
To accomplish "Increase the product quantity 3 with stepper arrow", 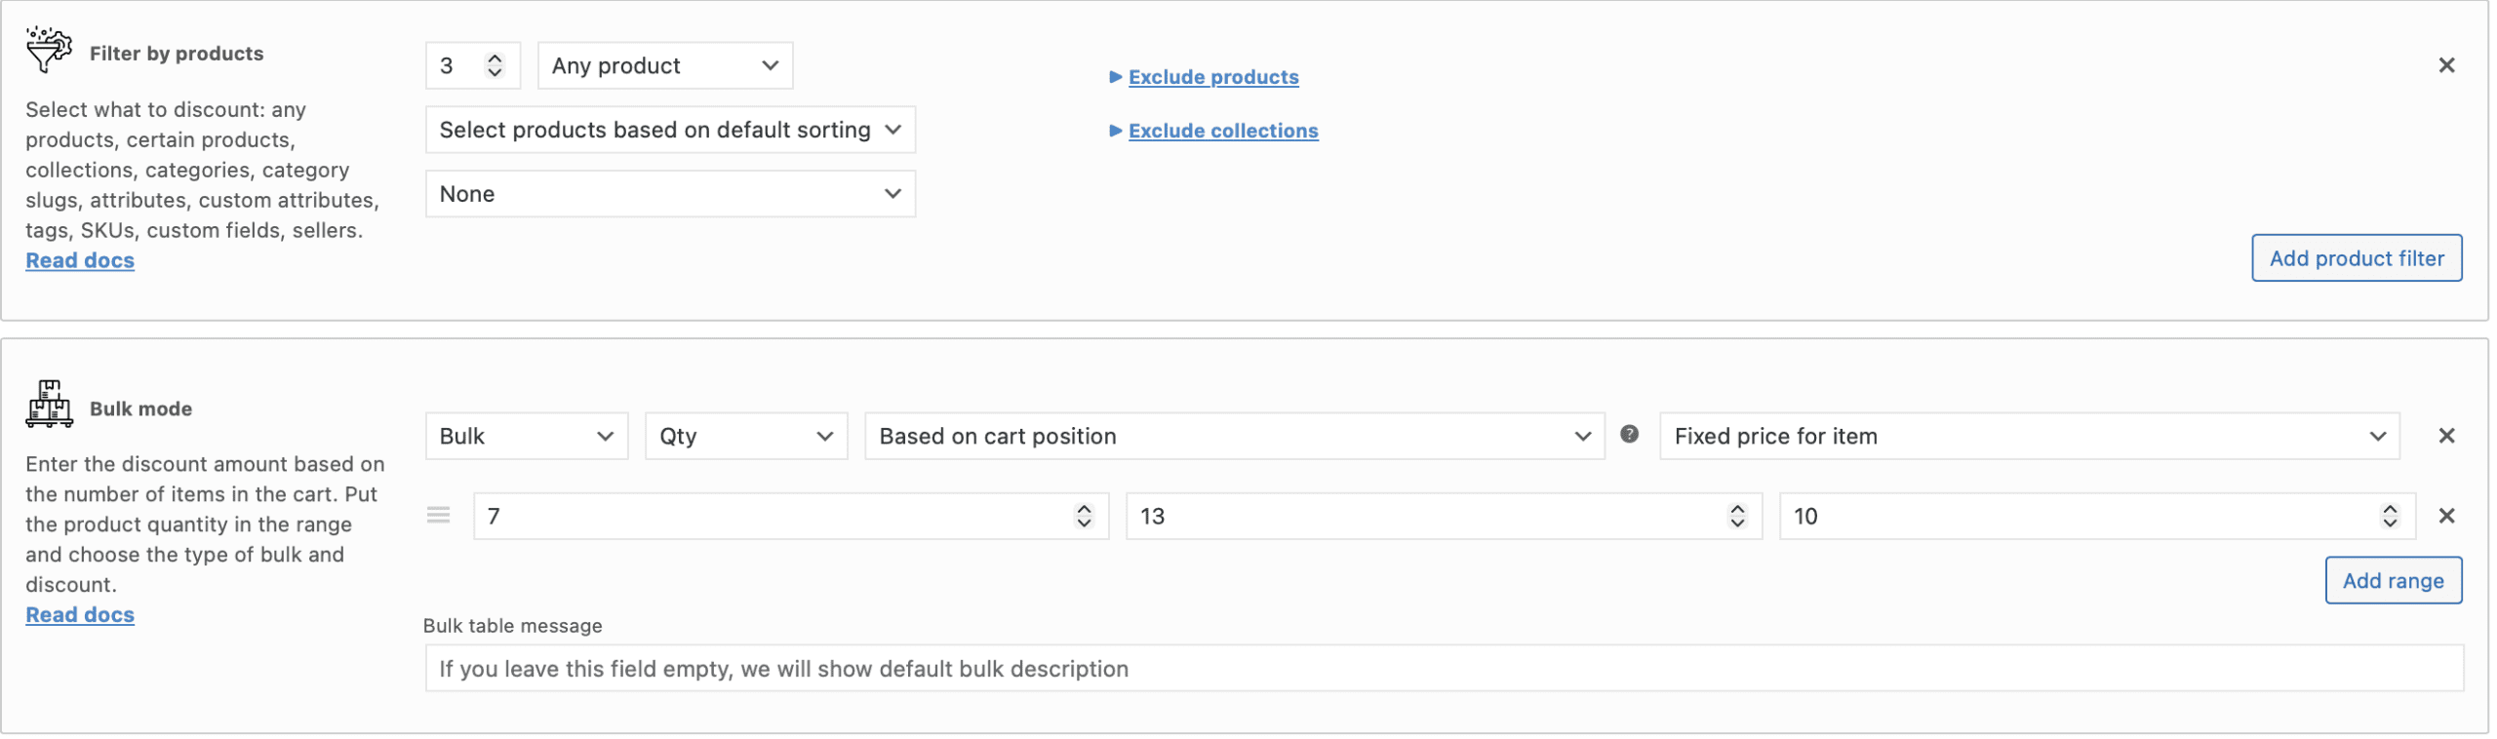I will click(x=495, y=58).
